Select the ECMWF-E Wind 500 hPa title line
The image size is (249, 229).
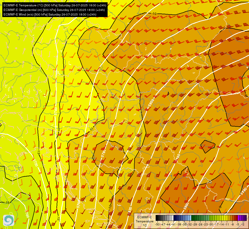coord(50,15)
